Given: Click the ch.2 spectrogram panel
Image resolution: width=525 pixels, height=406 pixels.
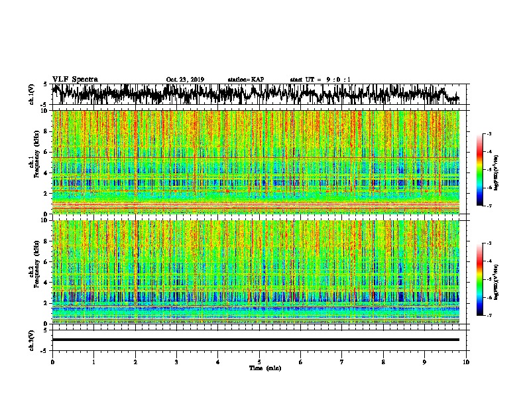Looking at the screenshot, I should [x=255, y=272].
